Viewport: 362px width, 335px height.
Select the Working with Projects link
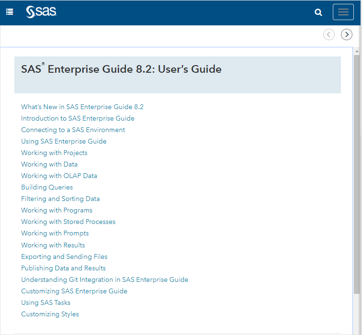(54, 153)
